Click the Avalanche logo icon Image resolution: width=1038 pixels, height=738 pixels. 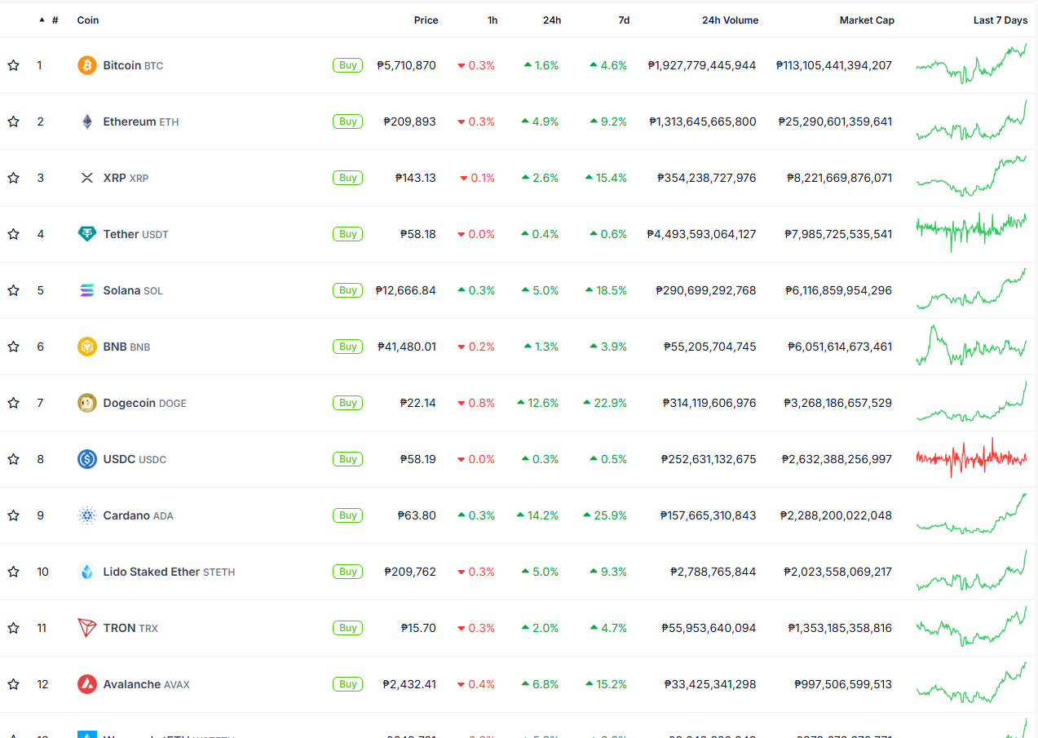[x=87, y=684]
